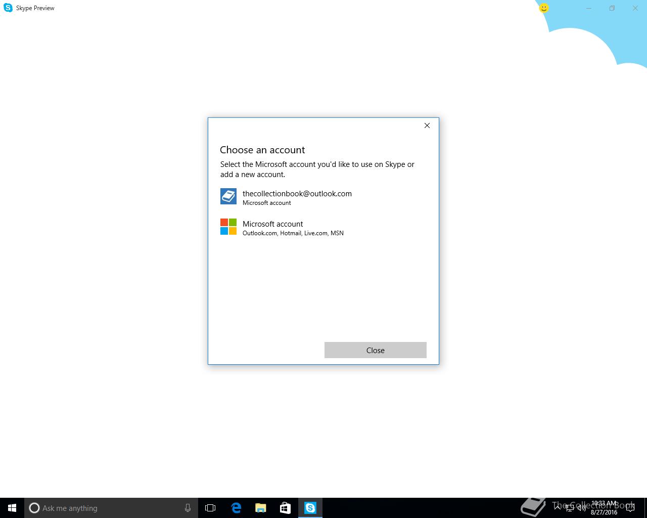Close the Skype Preview window
Screen dimensions: 647x518
click(x=635, y=8)
